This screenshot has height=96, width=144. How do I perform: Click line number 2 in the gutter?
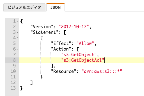pyautogui.click(x=14, y=27)
